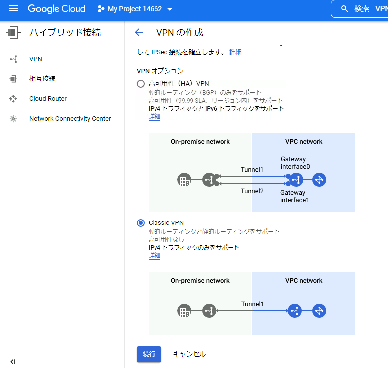Click the Cloud Router sidebar icon
Image resolution: width=388 pixels, height=368 pixels.
tap(13, 99)
